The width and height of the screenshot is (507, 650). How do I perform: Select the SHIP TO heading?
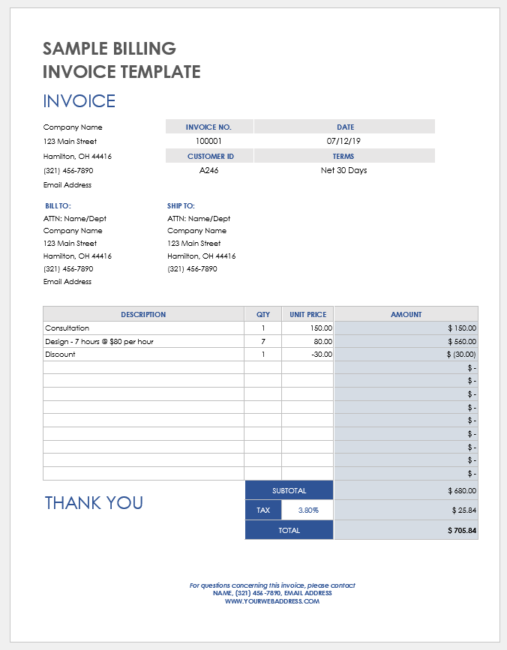click(181, 205)
